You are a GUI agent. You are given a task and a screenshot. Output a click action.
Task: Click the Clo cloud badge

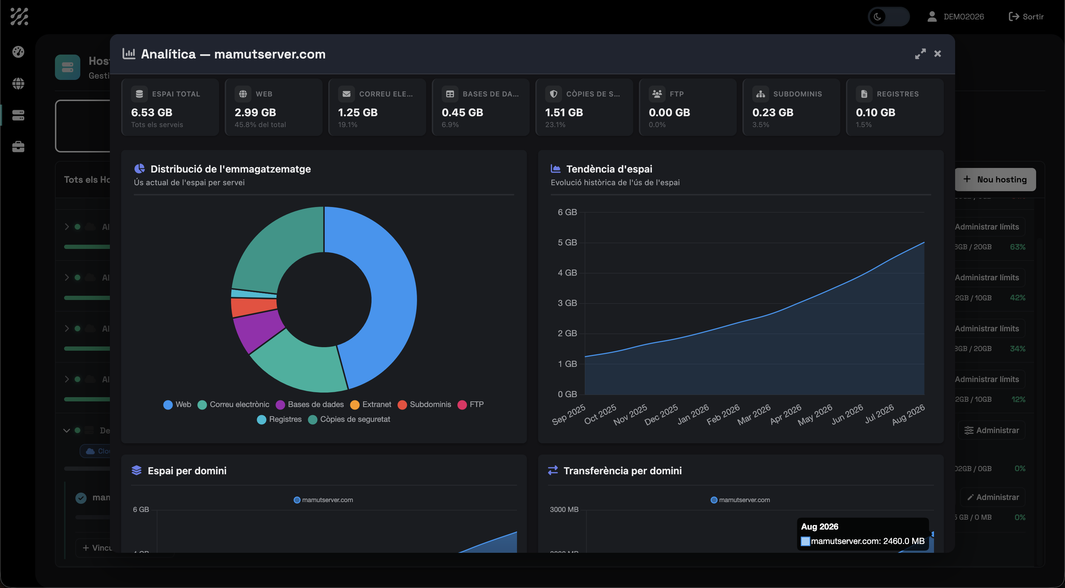coord(95,451)
